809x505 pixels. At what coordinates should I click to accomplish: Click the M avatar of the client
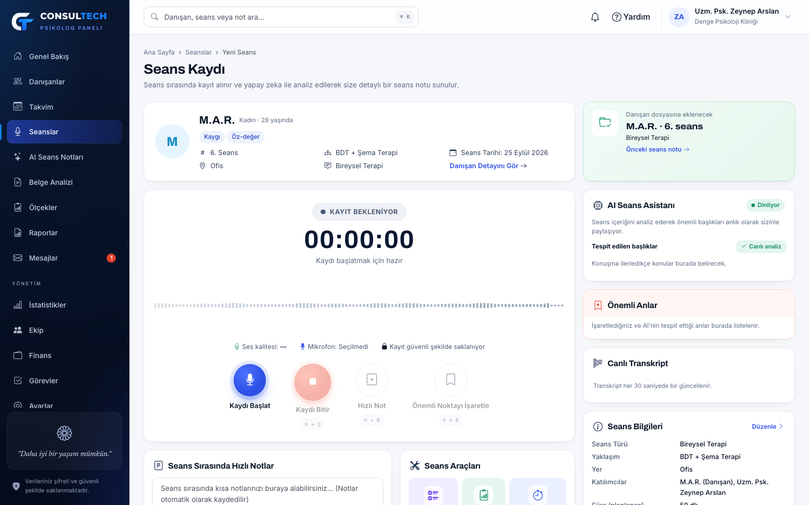172,141
